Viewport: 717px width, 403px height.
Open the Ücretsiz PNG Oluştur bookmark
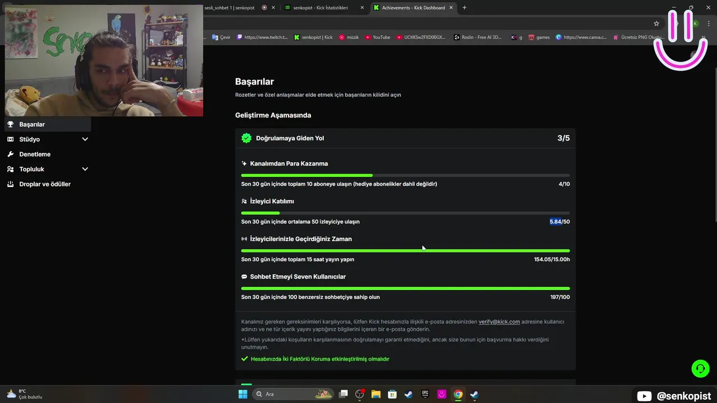pyautogui.click(x=639, y=38)
